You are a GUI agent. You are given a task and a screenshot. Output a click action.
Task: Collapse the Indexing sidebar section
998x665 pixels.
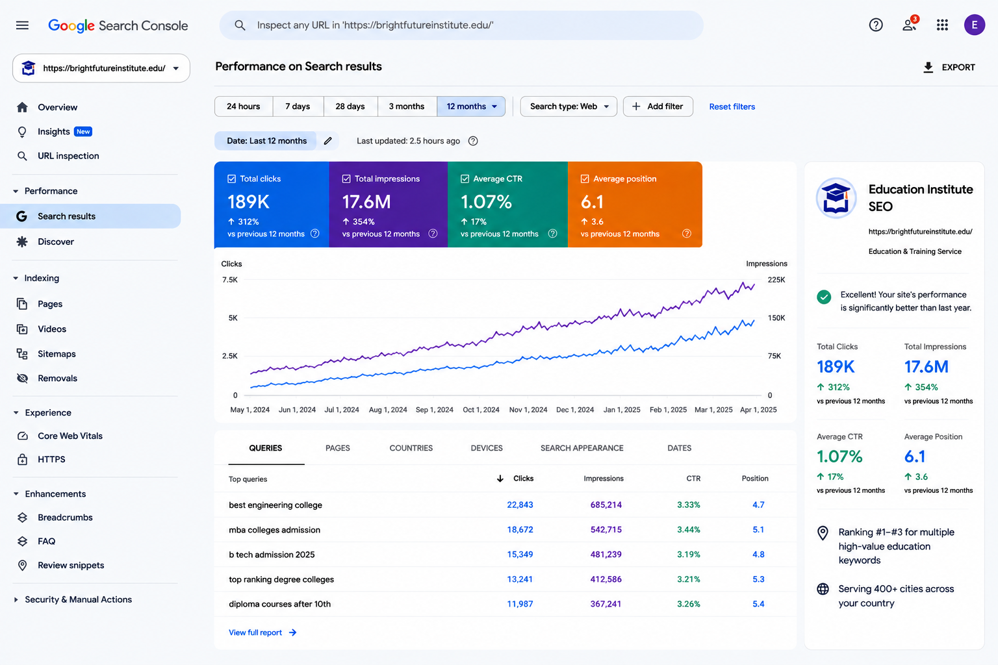(16, 279)
